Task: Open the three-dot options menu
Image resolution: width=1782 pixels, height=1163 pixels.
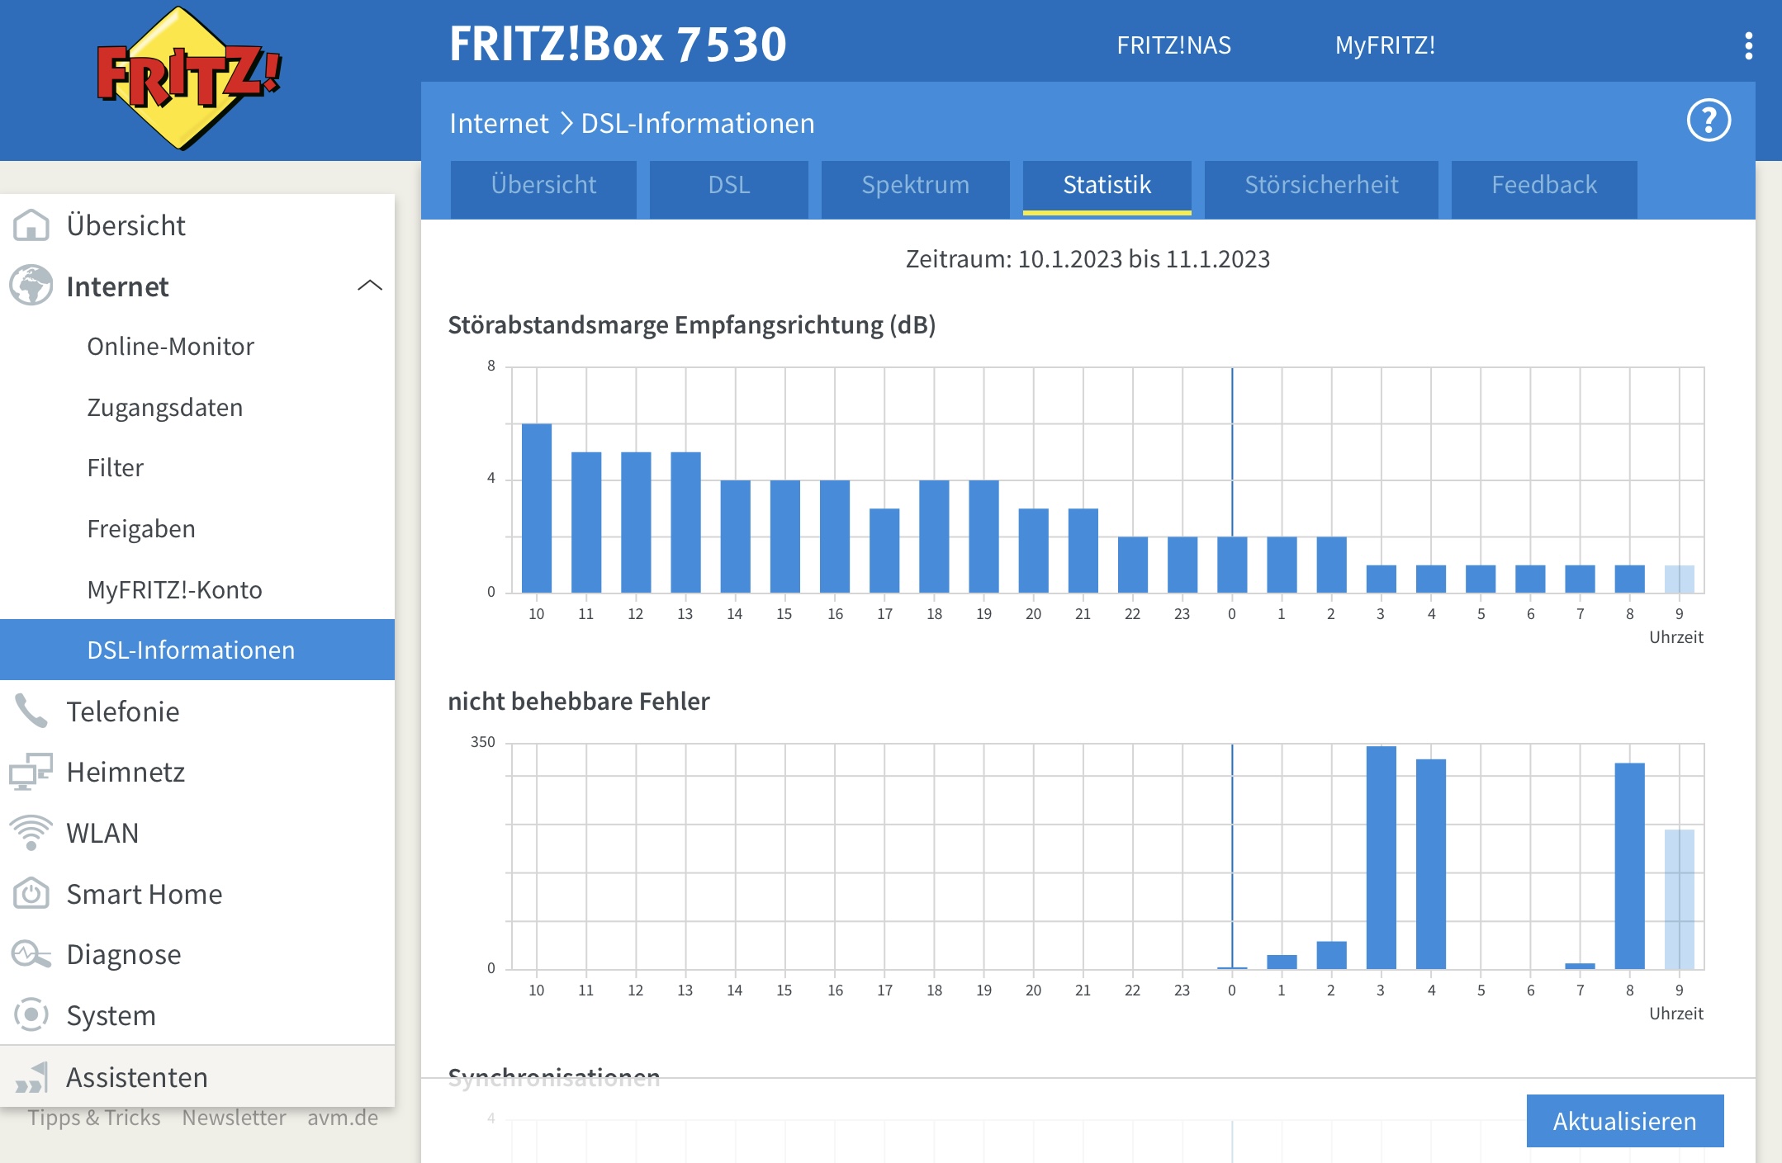Action: click(1748, 45)
